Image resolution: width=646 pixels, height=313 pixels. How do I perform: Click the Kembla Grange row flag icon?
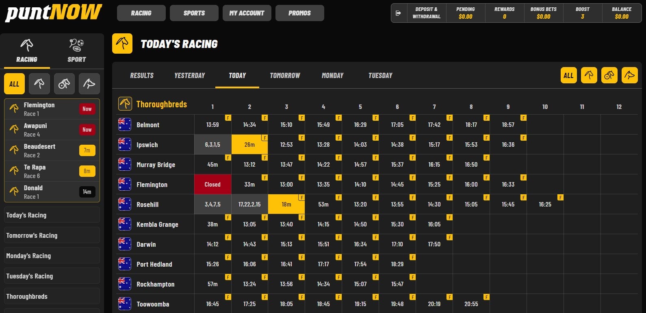(125, 224)
